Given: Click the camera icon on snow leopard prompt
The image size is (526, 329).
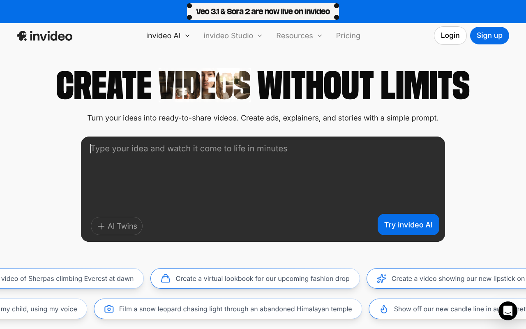Looking at the screenshot, I should pos(109,309).
